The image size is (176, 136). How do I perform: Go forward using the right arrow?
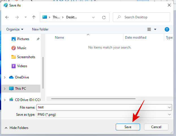tap(17, 17)
